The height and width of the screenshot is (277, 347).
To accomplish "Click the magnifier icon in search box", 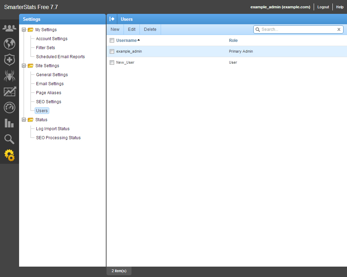I will pyautogui.click(x=257, y=29).
